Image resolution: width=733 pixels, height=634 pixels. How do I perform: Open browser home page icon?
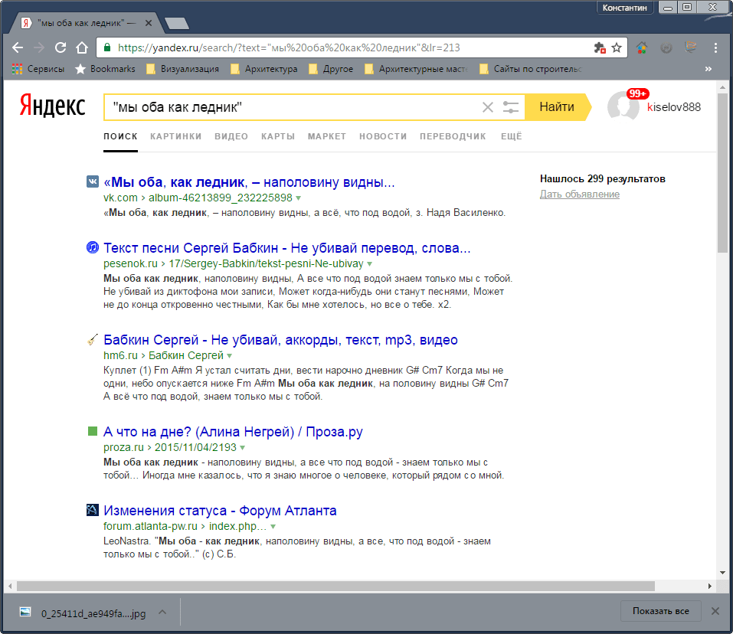pos(82,47)
